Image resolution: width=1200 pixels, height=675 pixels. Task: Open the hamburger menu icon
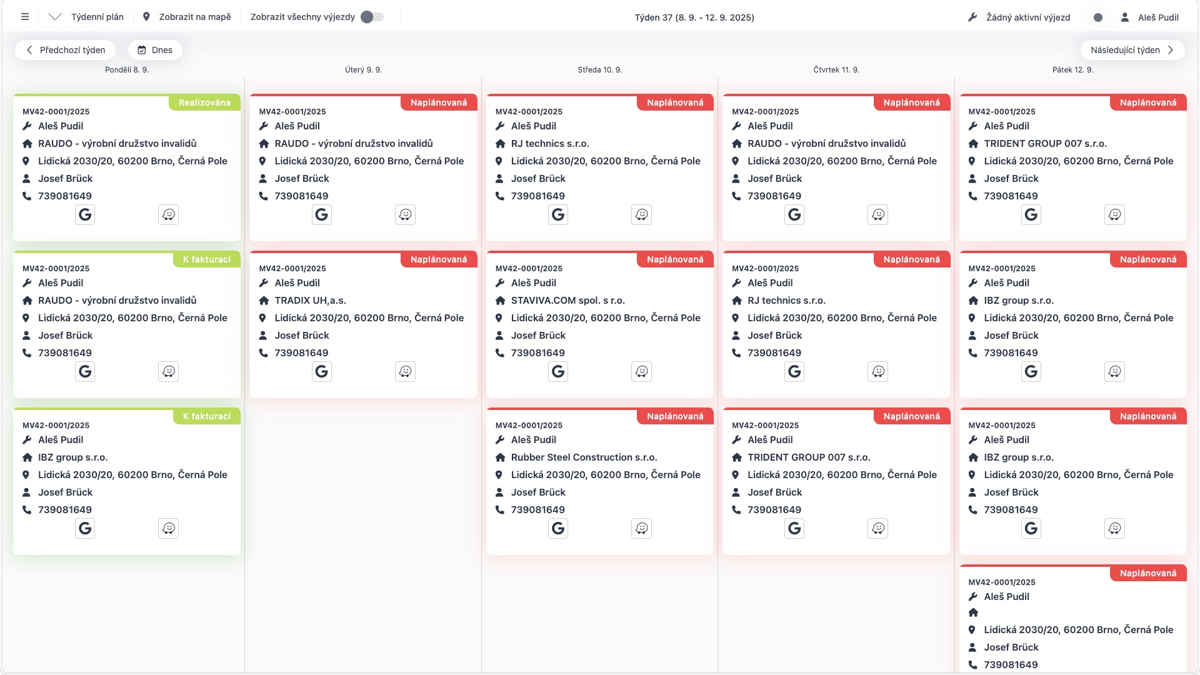coord(25,17)
